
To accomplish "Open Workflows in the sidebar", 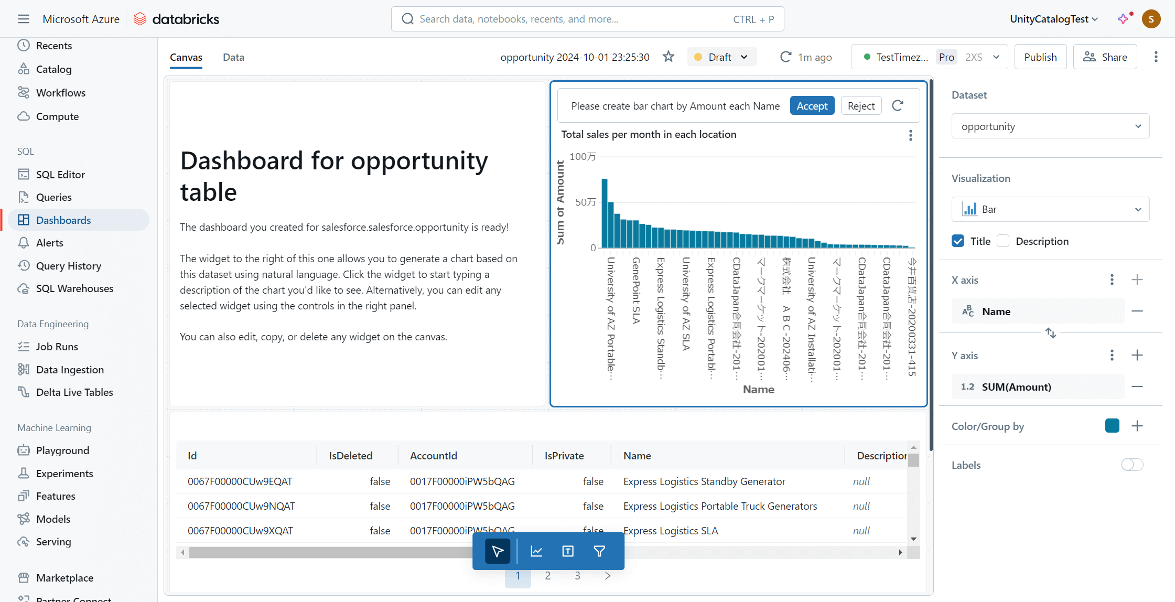I will [x=60, y=93].
